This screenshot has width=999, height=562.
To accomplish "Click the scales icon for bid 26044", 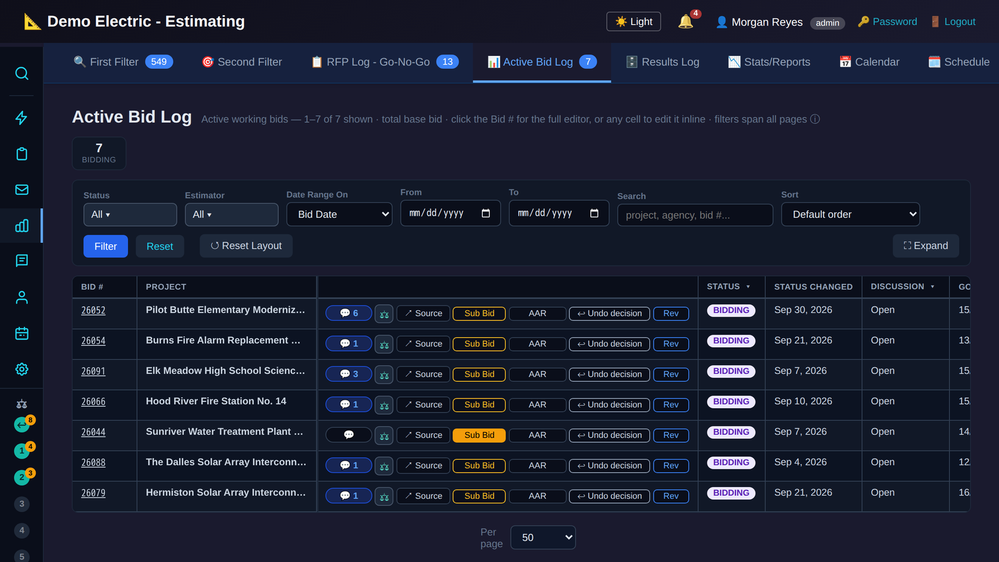I will [384, 435].
